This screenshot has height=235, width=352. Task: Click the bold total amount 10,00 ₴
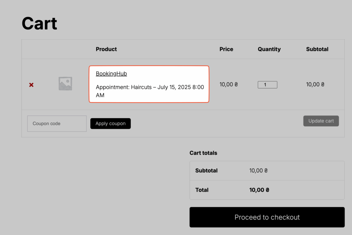(259, 190)
